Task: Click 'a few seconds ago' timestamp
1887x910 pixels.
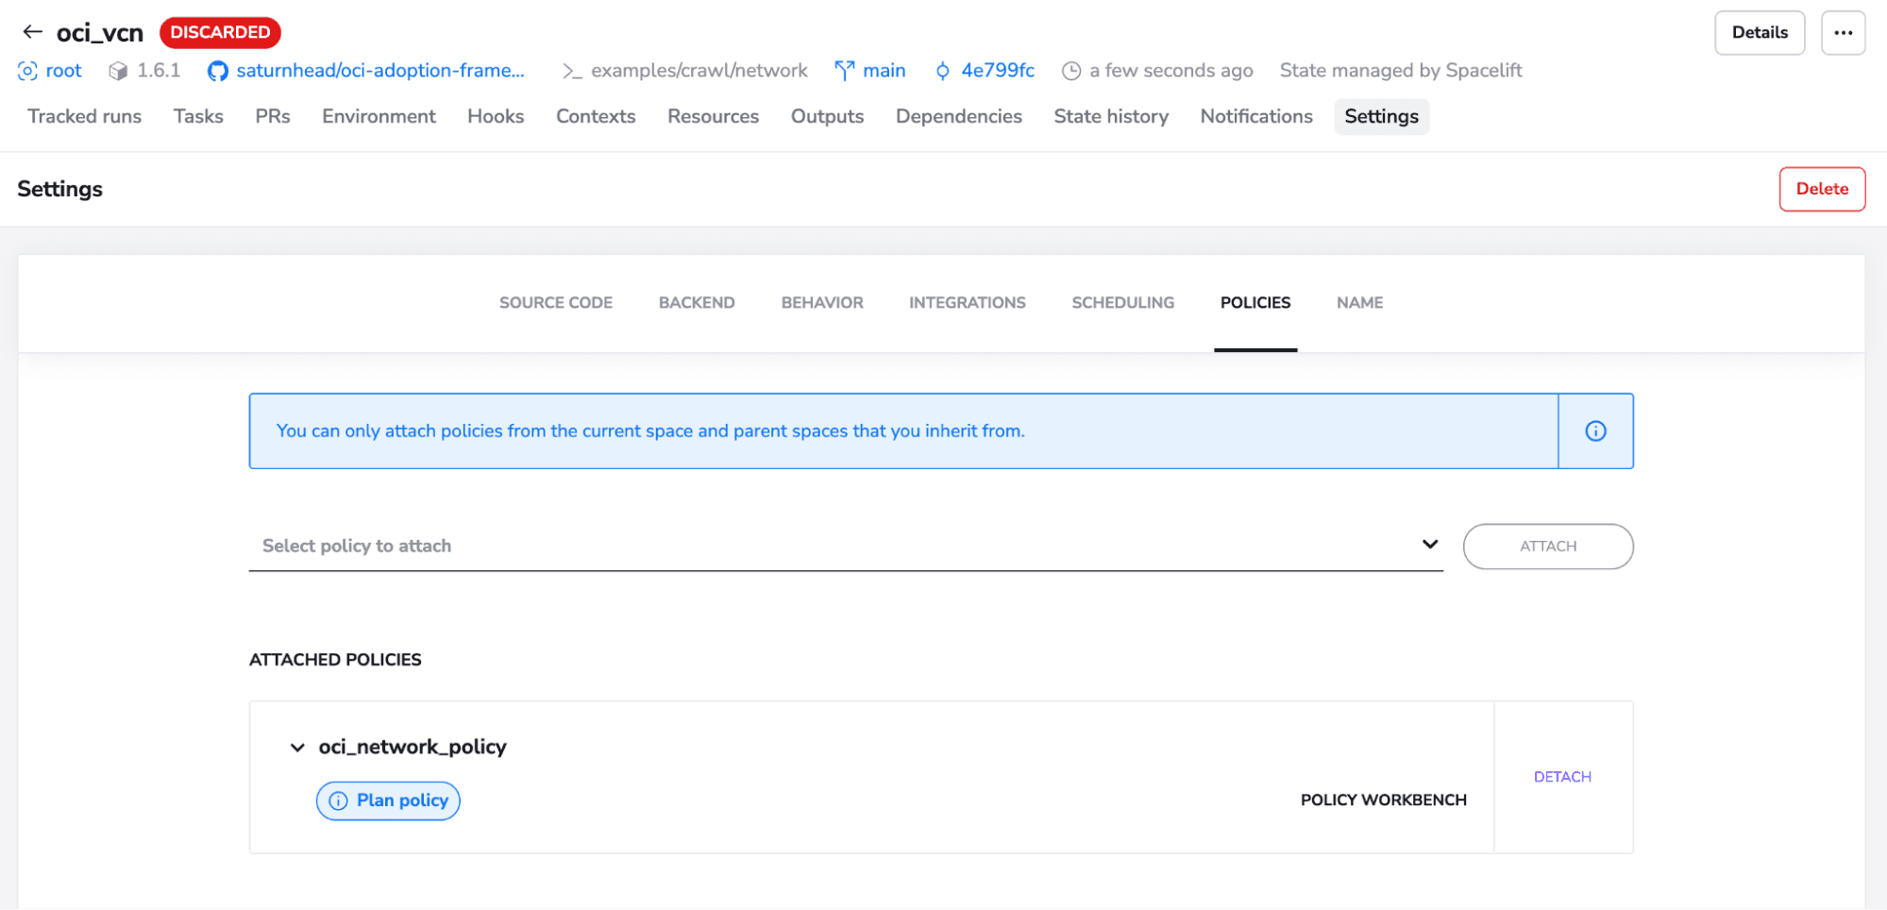Action: (x=1171, y=71)
